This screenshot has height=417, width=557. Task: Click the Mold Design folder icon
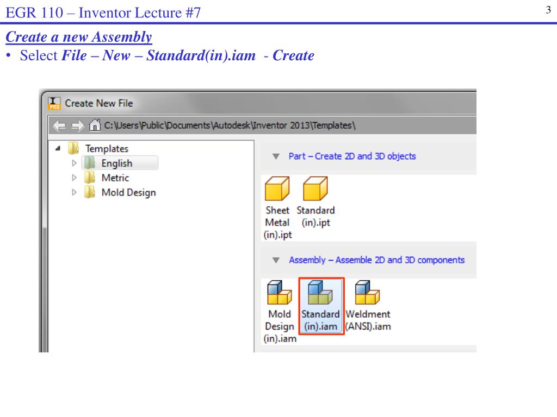[90, 192]
